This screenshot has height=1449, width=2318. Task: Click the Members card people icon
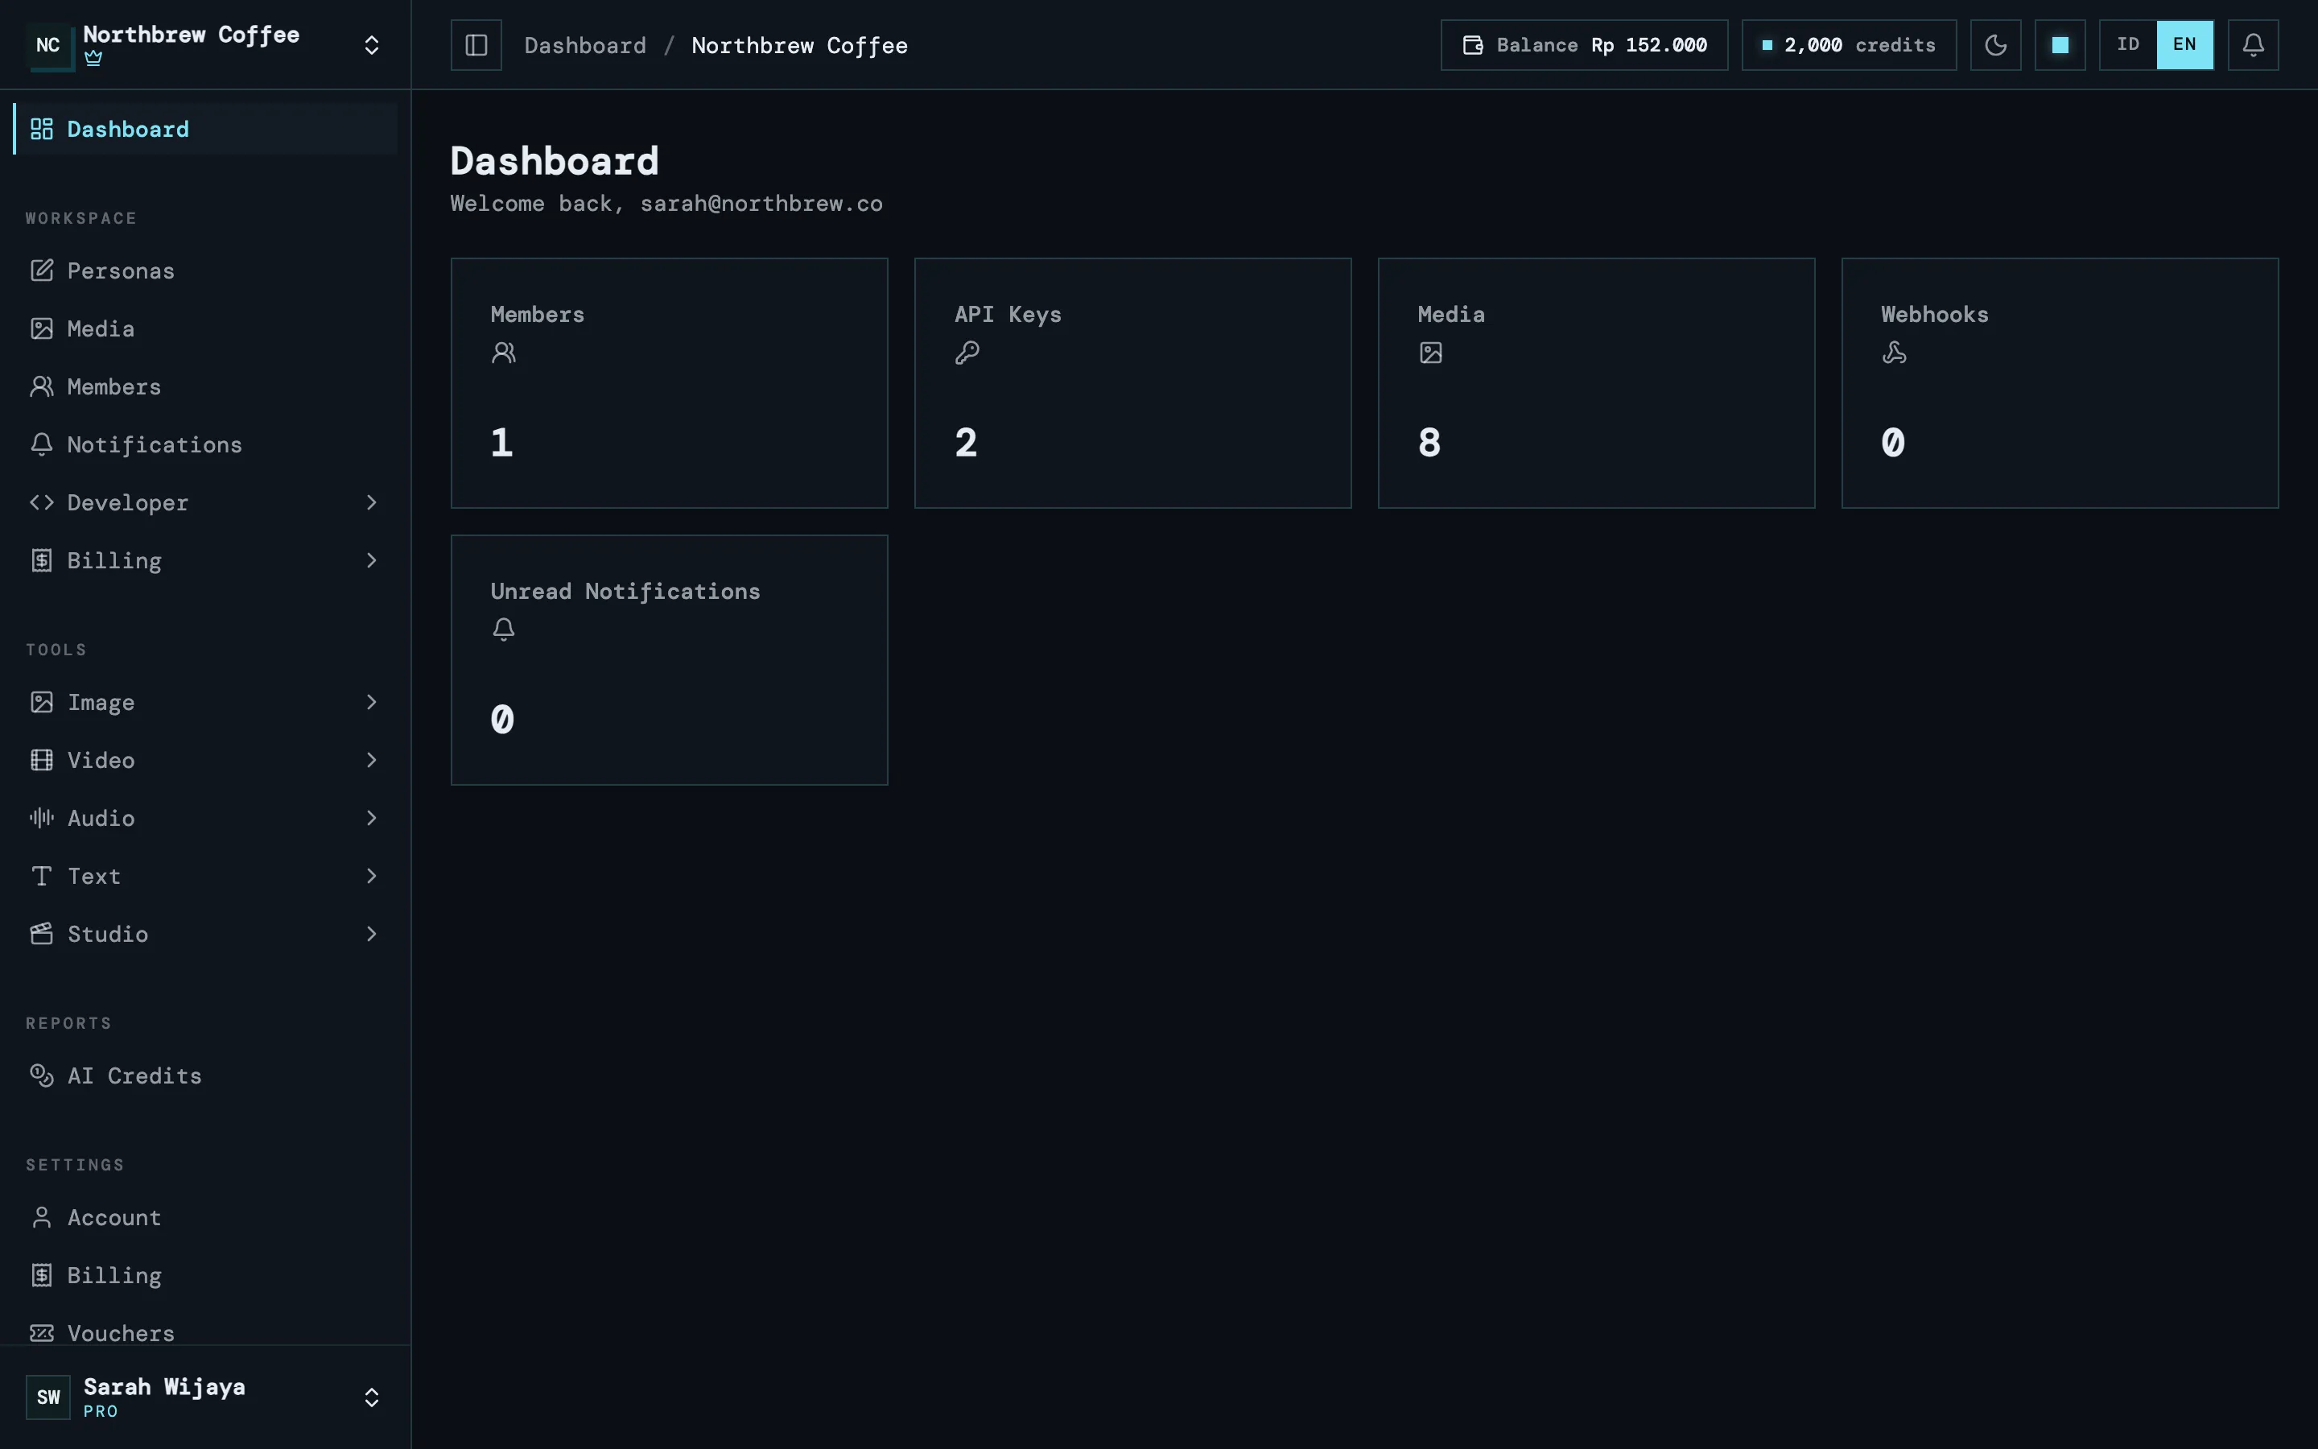pos(504,353)
